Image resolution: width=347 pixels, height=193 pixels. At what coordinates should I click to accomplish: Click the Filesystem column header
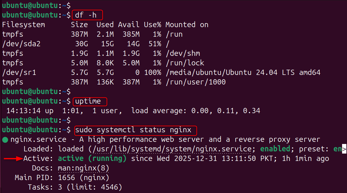23,25
